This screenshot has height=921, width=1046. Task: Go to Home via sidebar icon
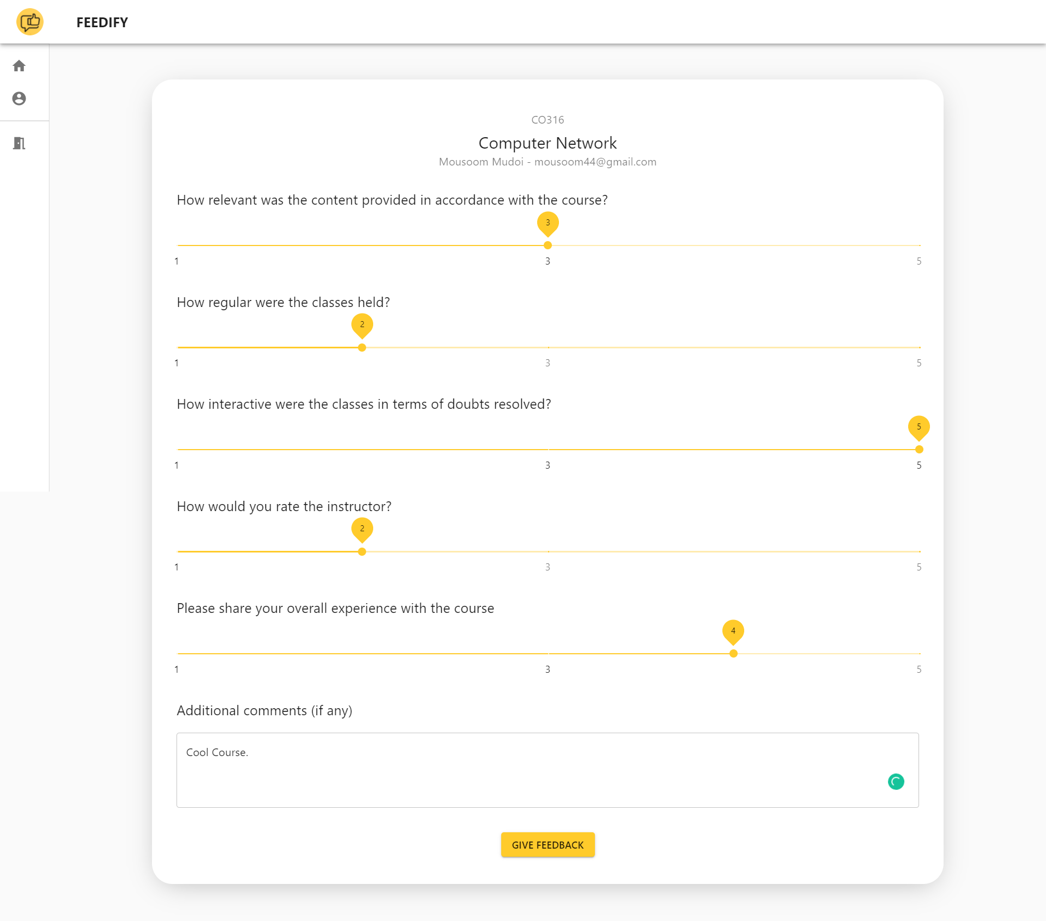pos(19,66)
